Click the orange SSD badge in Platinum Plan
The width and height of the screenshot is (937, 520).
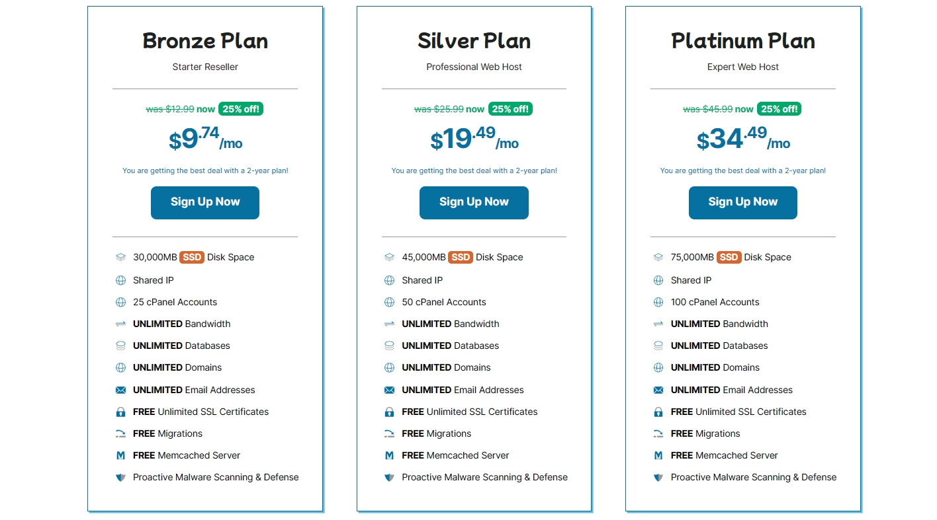point(729,257)
